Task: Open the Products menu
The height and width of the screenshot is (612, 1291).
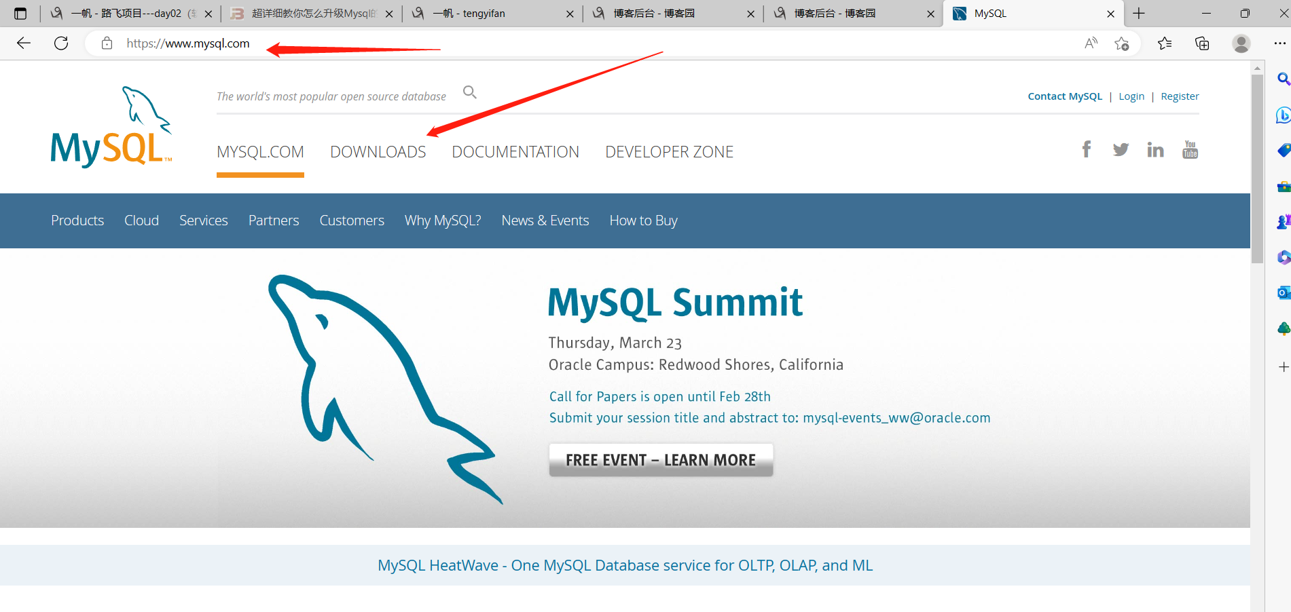Action: 77,221
